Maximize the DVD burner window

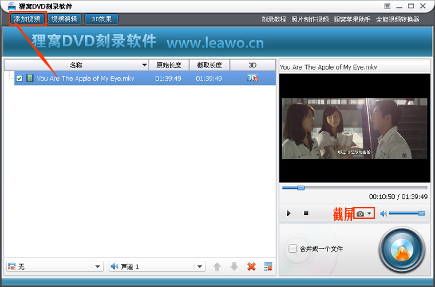point(411,6)
